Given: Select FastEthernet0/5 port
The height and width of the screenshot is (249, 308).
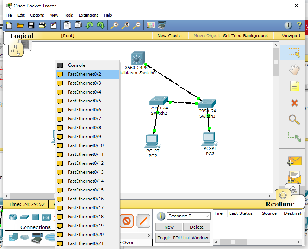Looking at the screenshot, I should pos(87,101).
